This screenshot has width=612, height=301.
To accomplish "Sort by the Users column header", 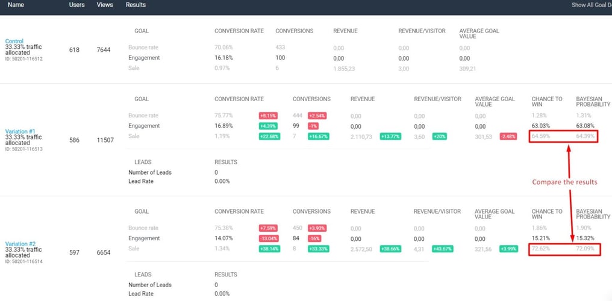I will point(76,5).
